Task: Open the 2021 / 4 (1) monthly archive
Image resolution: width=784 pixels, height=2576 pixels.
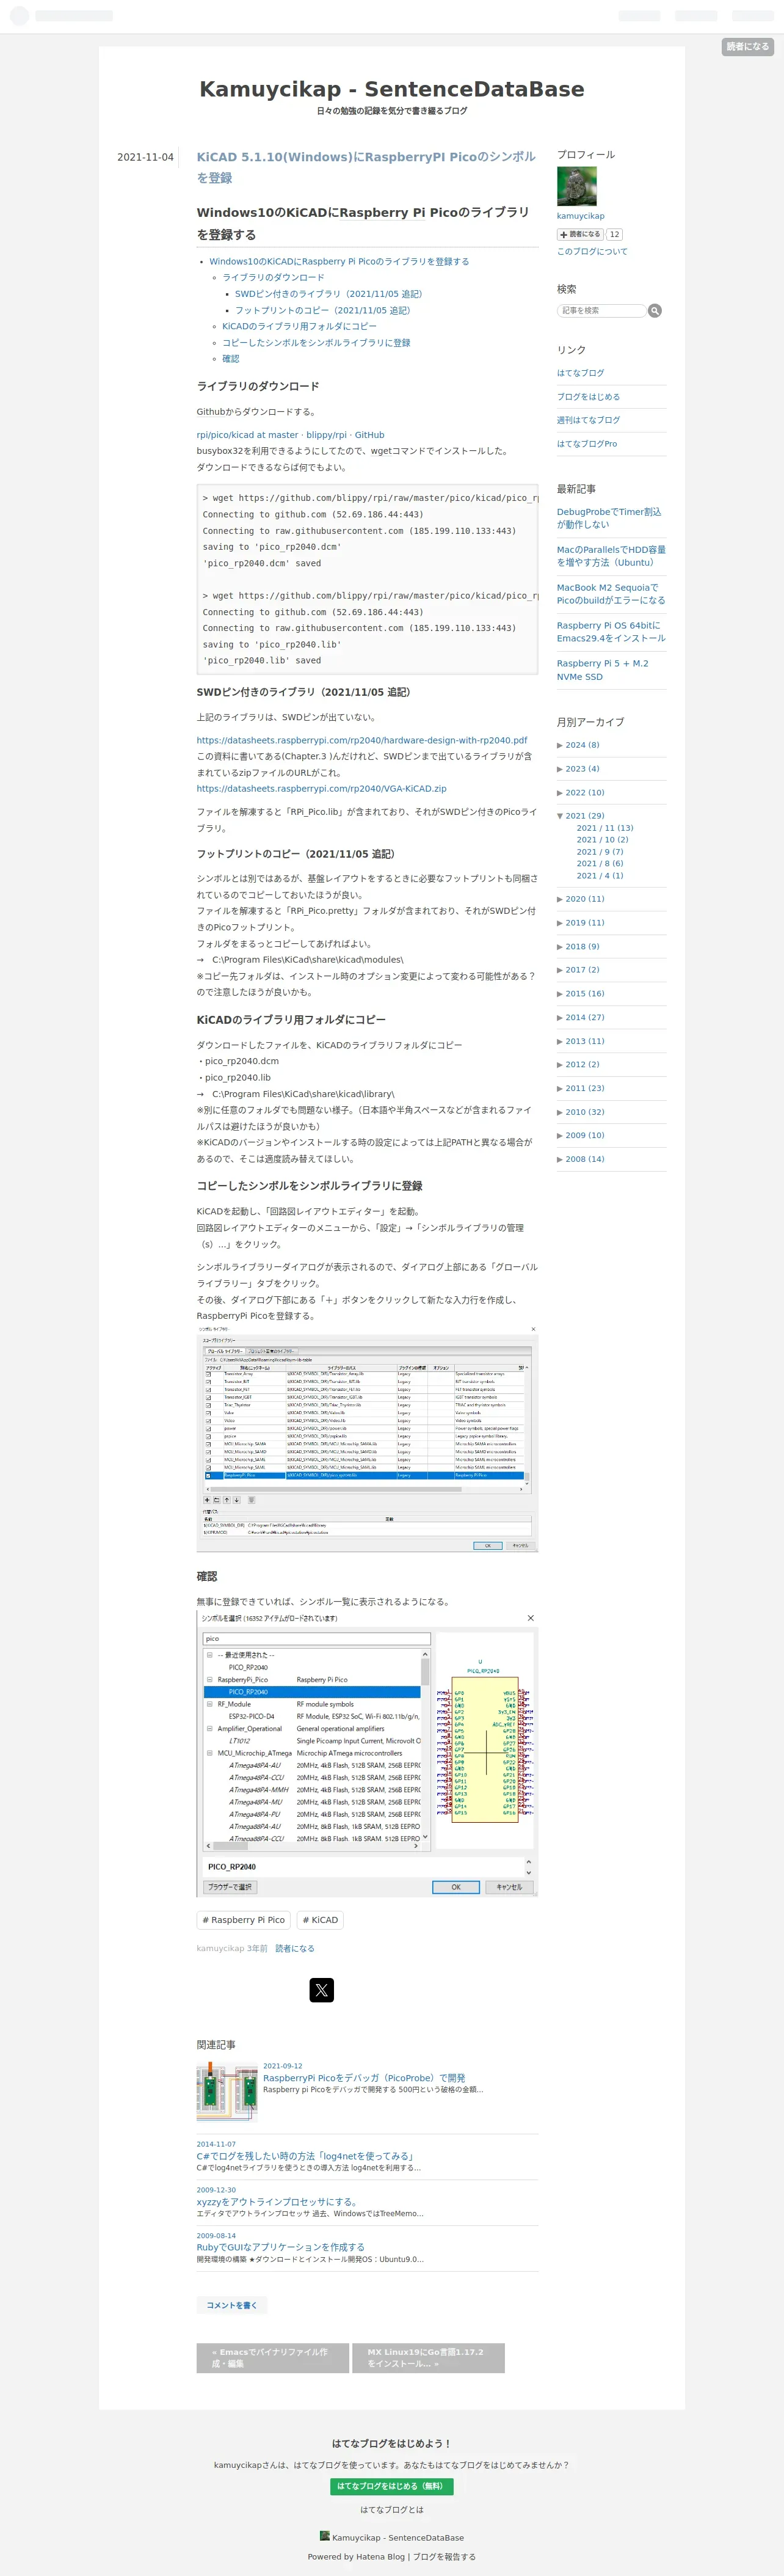Action: (599, 876)
